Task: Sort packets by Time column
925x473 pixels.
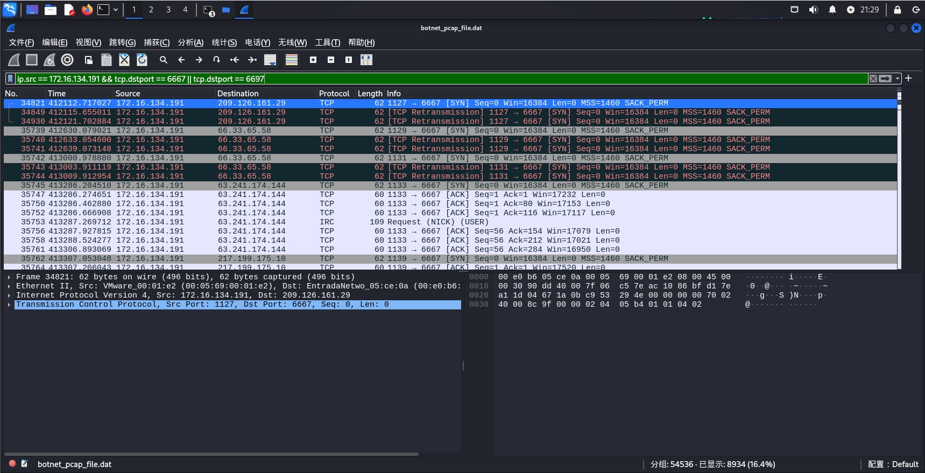Action: (80, 94)
